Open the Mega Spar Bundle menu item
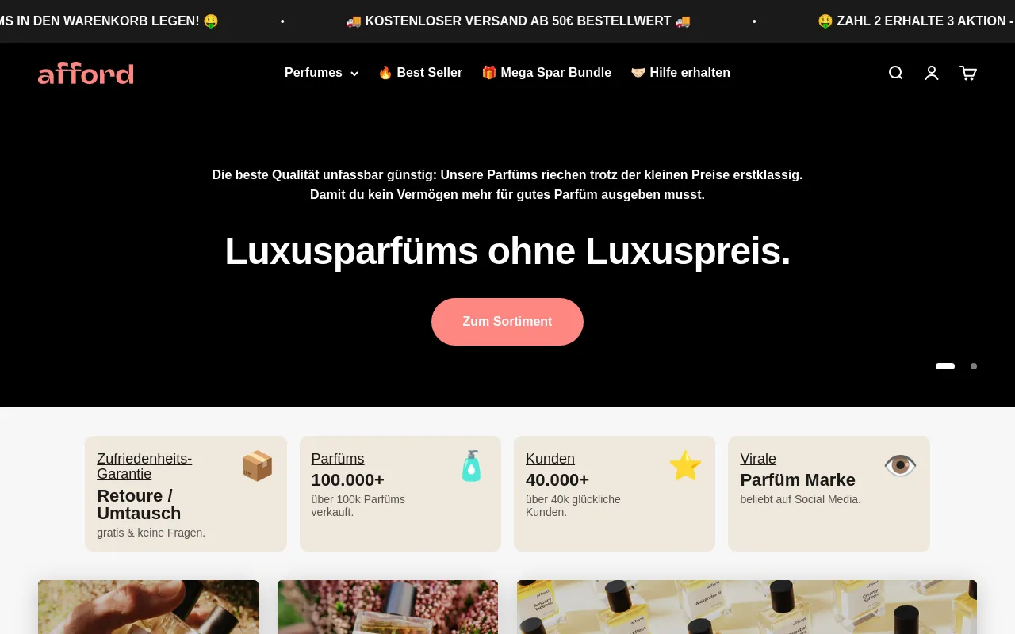 coord(546,73)
